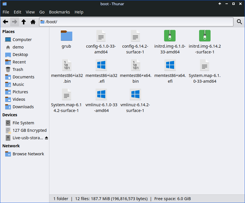Select config-6.14.2-surface-1 file icon

[x=135, y=36]
